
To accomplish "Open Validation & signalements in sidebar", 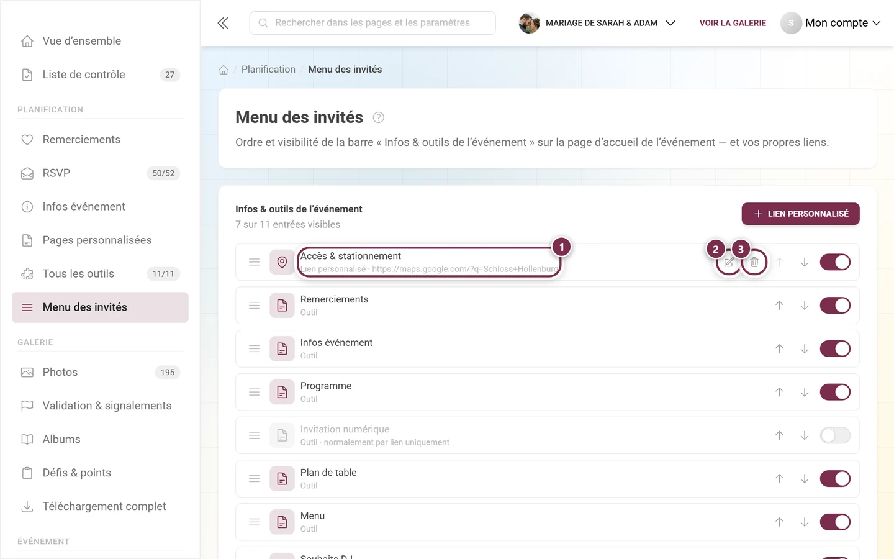I will click(x=100, y=406).
